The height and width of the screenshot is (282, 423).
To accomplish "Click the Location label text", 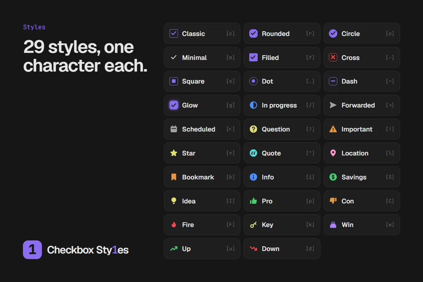I will 355,153.
